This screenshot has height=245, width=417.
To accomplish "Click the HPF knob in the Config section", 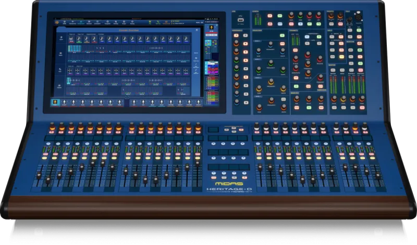I will tap(309, 15).
